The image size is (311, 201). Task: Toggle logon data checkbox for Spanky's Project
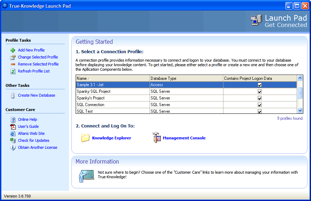(260, 98)
